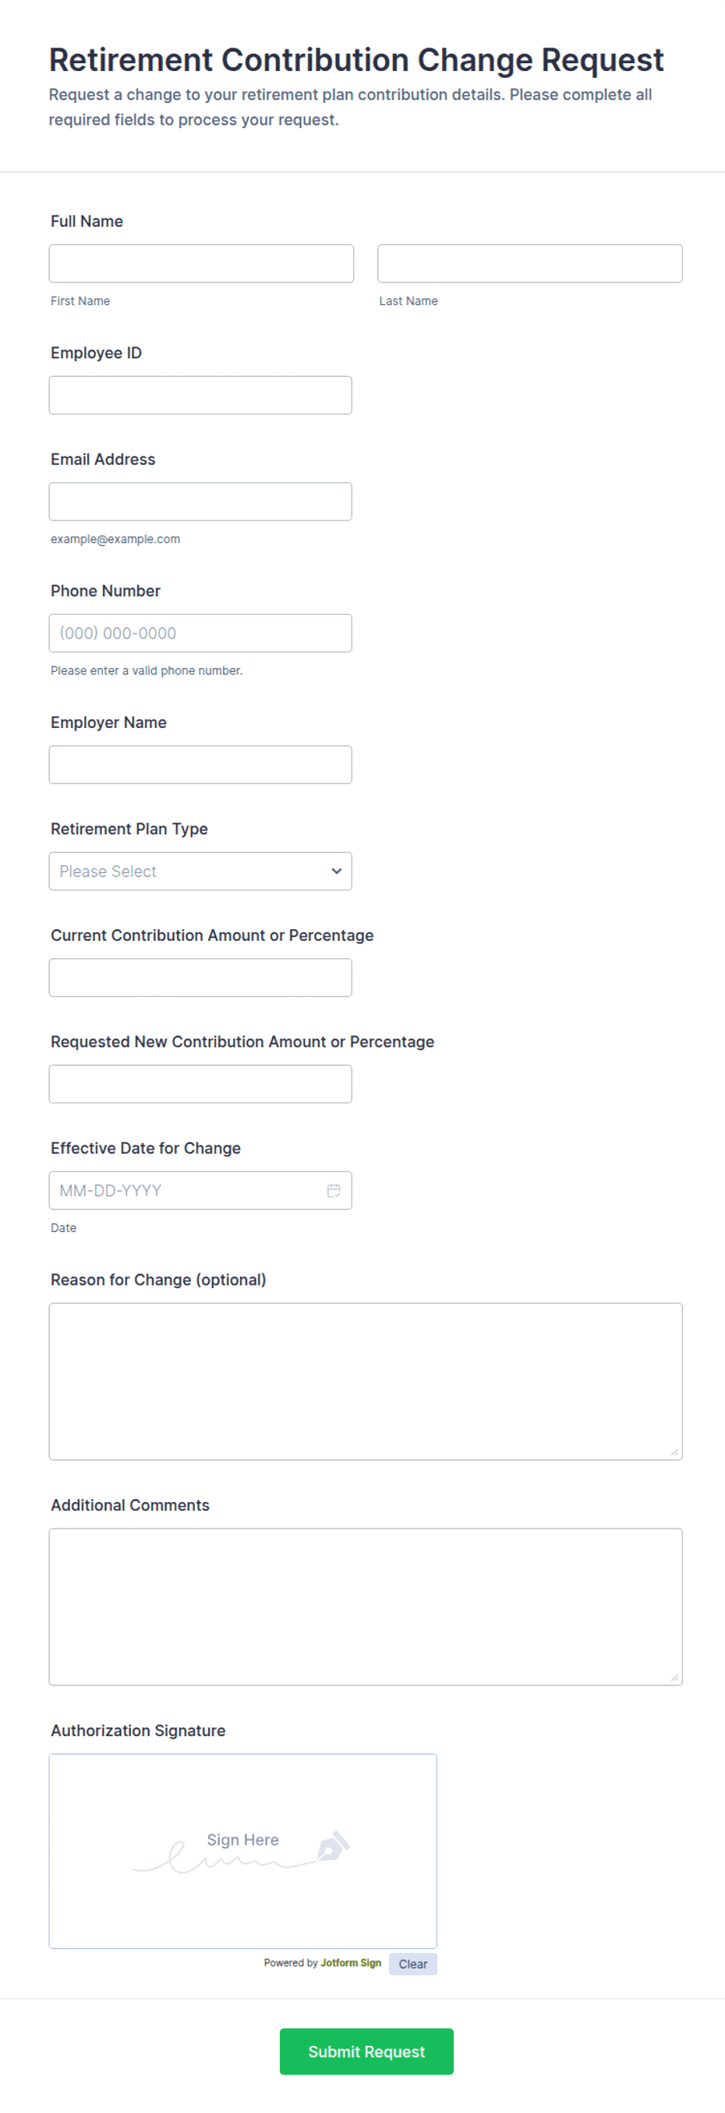725x2113 pixels.
Task: Click the First Name input field
Action: pos(202,263)
